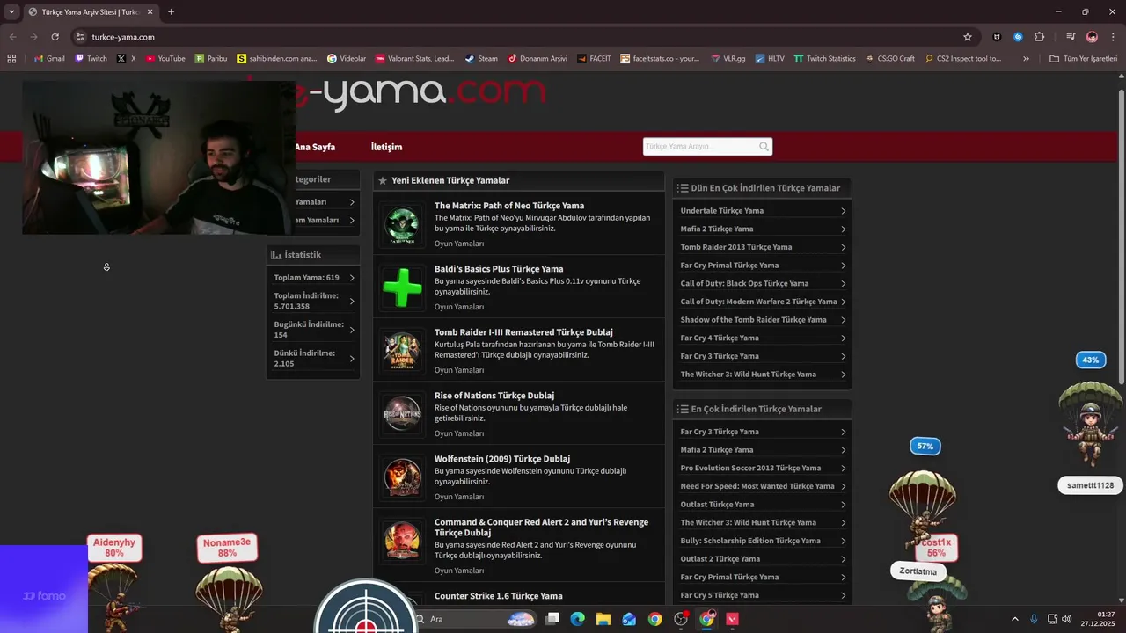Click chevron next to Undertale Türkçe Yama

843,211
